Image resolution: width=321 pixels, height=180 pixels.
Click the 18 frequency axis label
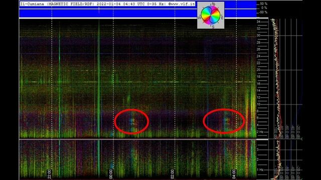point(259,76)
